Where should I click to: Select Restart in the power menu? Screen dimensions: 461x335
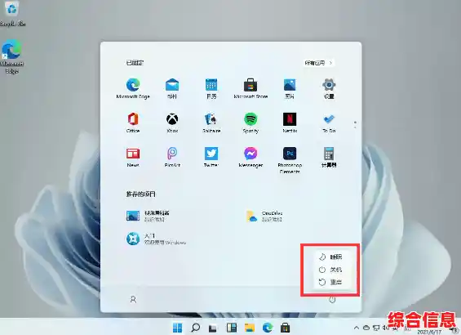(330, 282)
